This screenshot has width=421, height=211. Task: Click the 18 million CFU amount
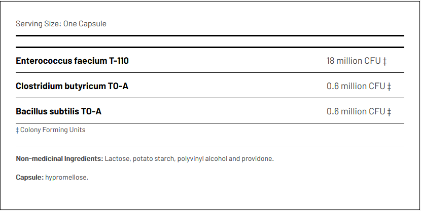pyautogui.click(x=353, y=61)
